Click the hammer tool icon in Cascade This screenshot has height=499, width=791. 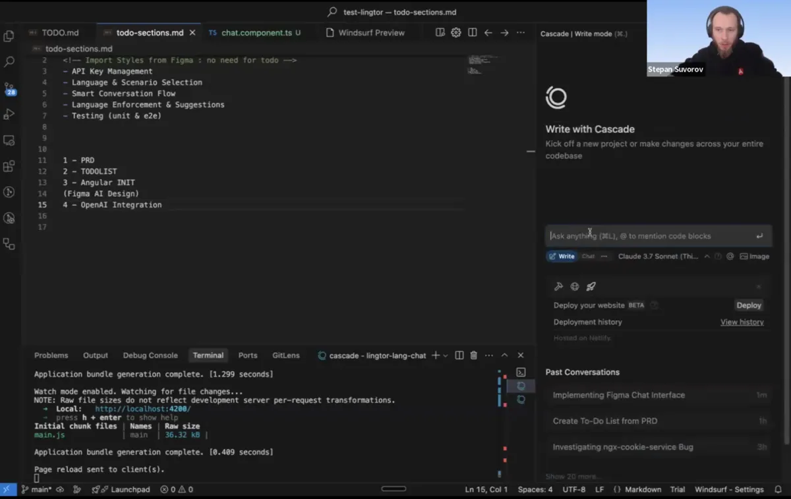558,286
